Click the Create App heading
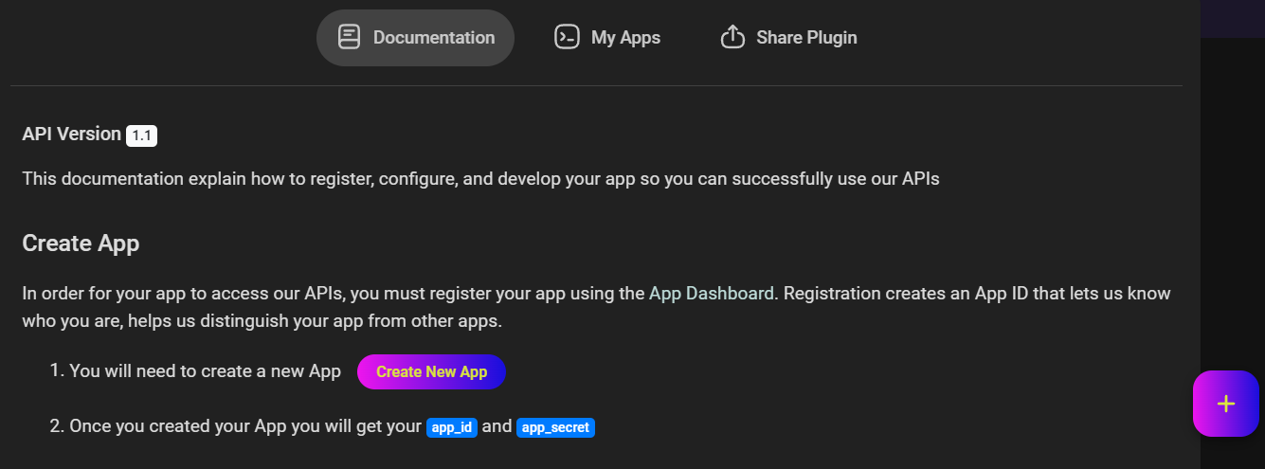This screenshot has height=469, width=1265. point(81,244)
